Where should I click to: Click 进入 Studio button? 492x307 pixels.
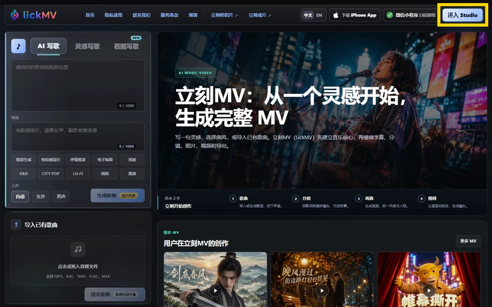[462, 15]
